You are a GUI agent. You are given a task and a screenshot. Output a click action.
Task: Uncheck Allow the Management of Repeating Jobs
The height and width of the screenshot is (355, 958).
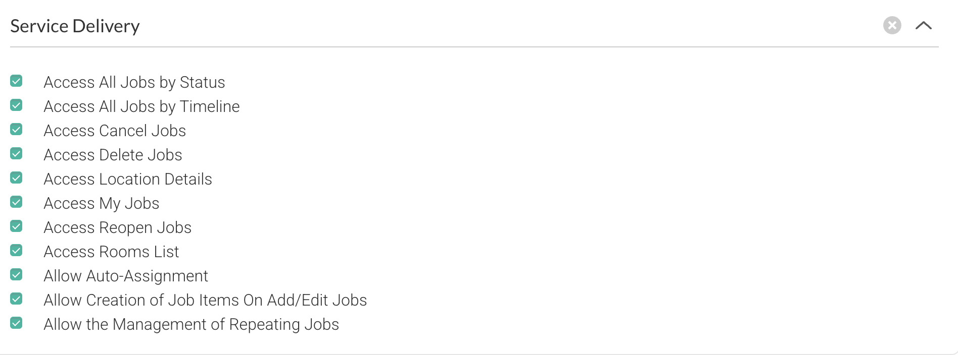pyautogui.click(x=16, y=323)
